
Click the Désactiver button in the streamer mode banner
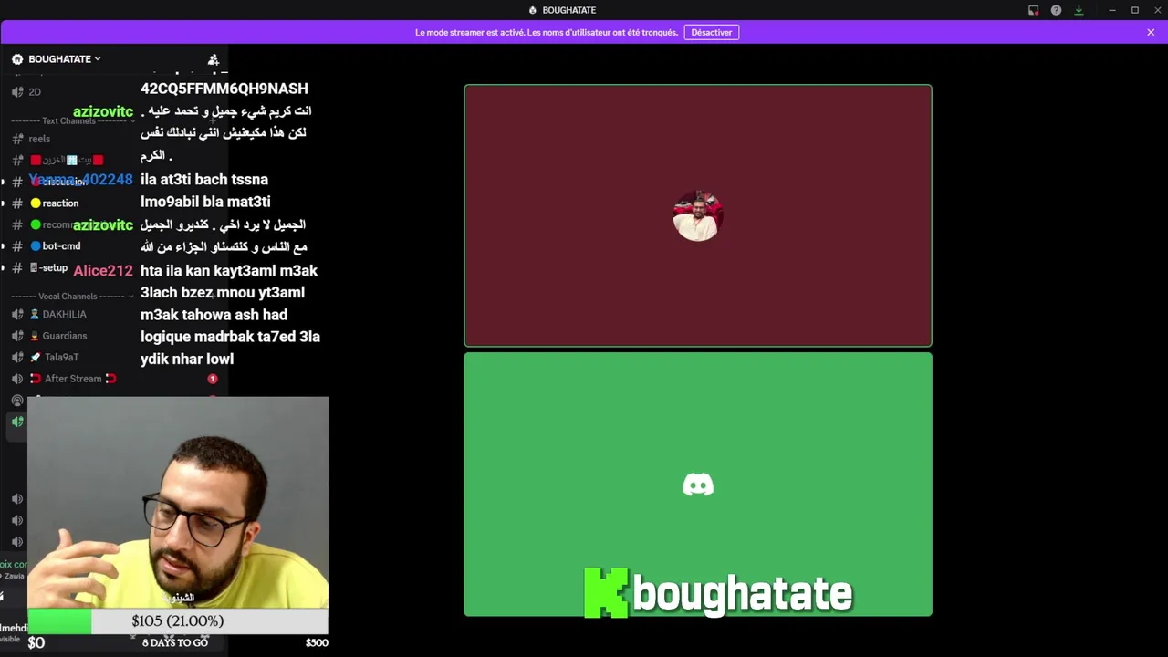pyautogui.click(x=712, y=32)
